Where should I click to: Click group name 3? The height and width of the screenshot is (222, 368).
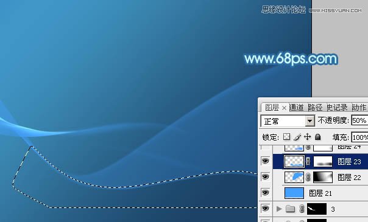point(333,209)
